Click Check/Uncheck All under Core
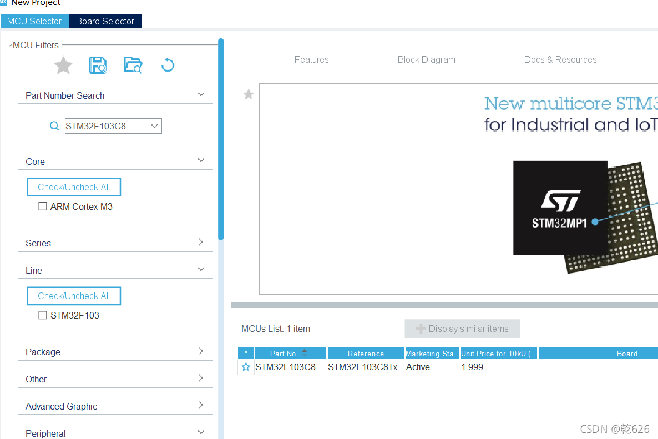Screen dimensions: 658x439 (74, 187)
